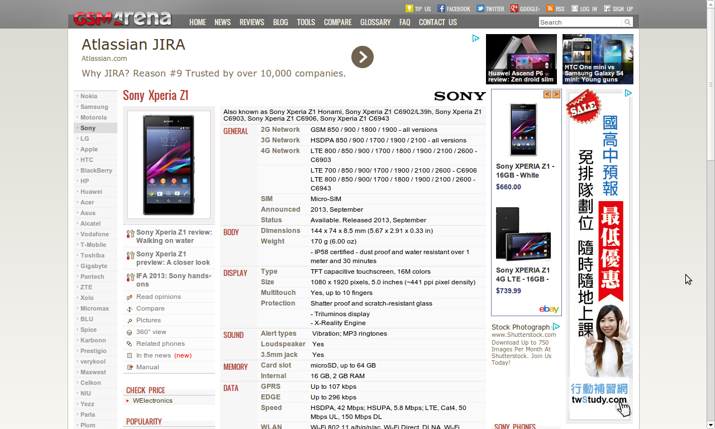Open the FAQ menu item
715x429 pixels.
[x=405, y=22]
